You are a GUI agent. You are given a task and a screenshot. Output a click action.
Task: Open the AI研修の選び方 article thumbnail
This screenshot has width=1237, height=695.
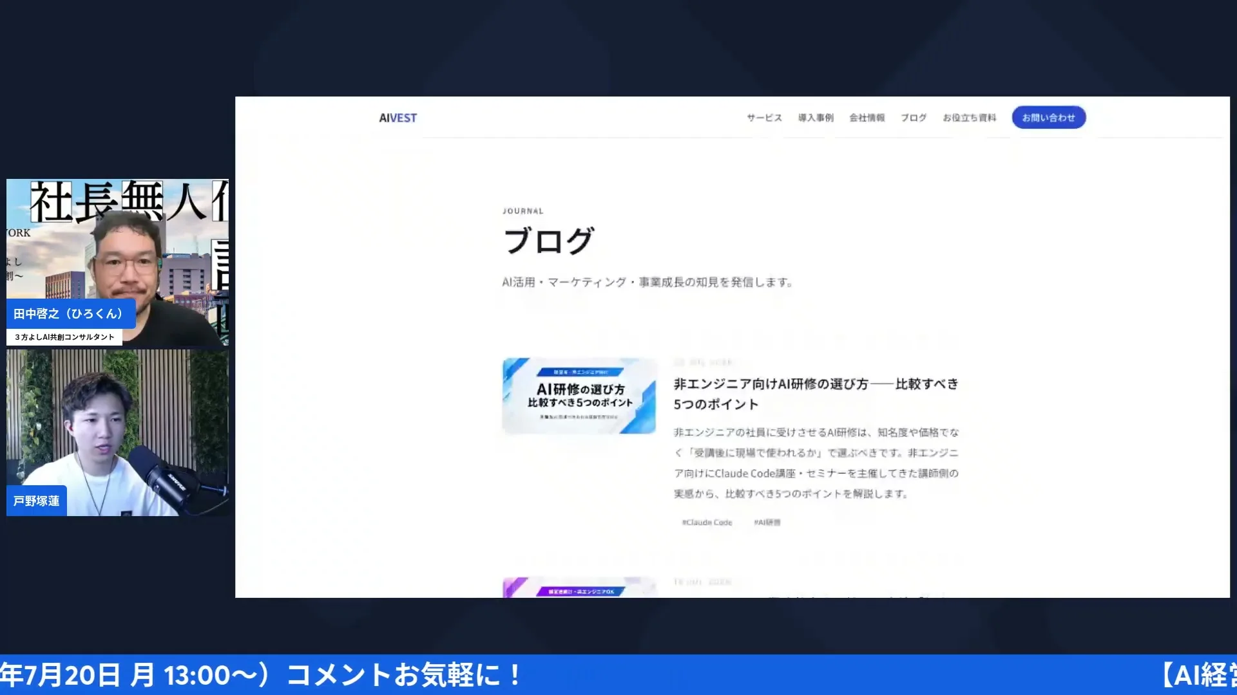[x=579, y=396]
